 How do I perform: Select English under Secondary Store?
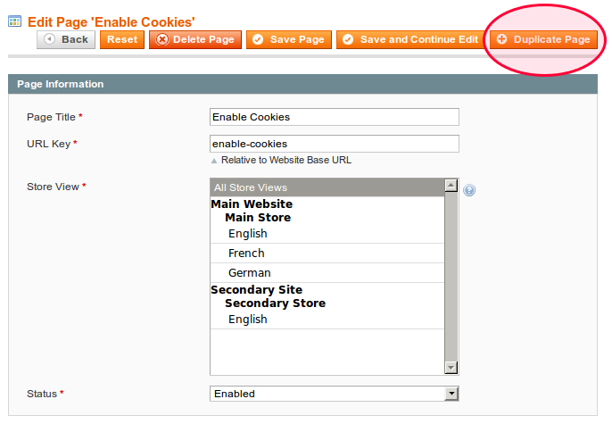click(x=327, y=320)
